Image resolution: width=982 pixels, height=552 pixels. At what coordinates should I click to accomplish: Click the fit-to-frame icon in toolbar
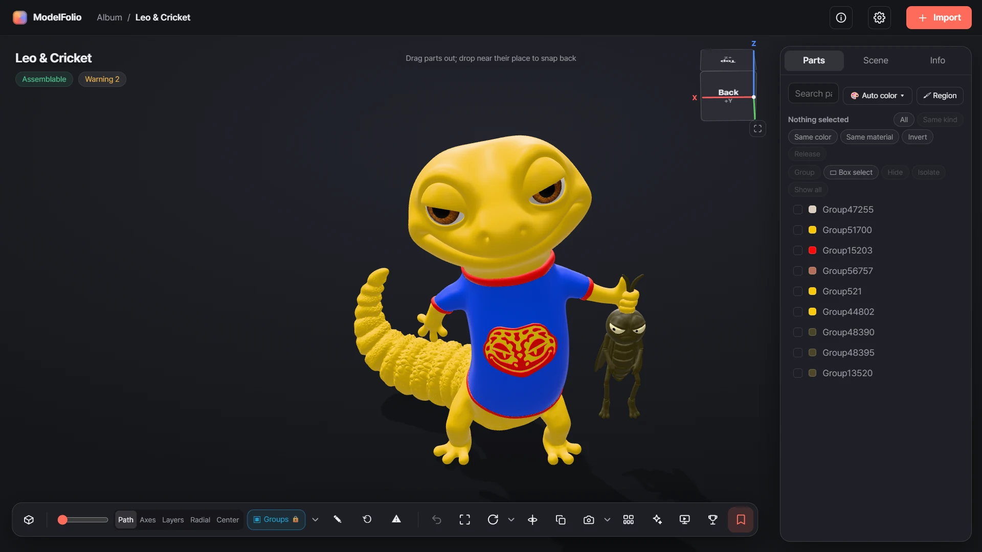[x=465, y=519]
